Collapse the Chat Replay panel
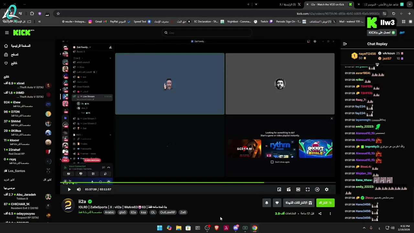The image size is (414, 233). point(345,44)
